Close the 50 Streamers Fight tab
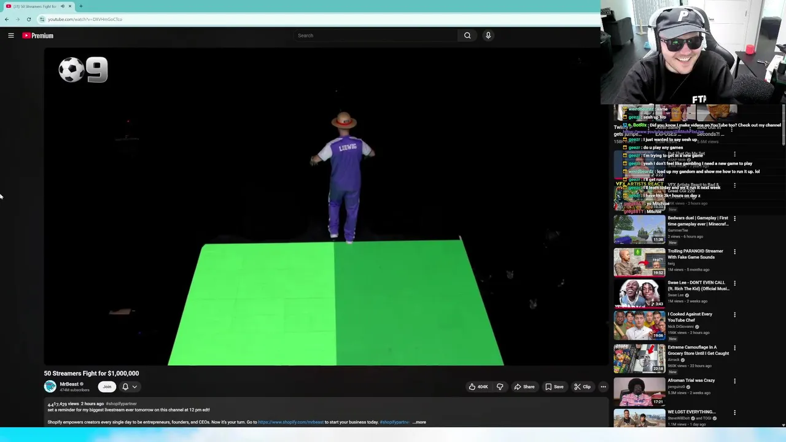Viewport: 786px width, 442px height. pos(70,6)
